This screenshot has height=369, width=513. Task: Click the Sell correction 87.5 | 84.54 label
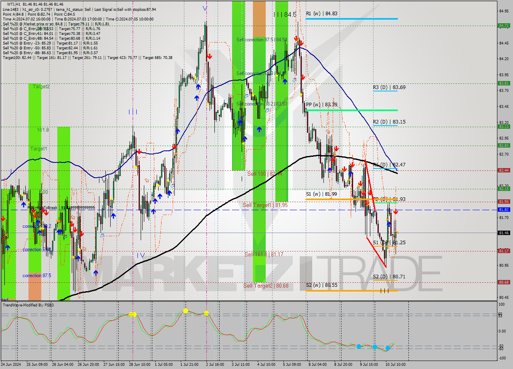pyautogui.click(x=261, y=40)
